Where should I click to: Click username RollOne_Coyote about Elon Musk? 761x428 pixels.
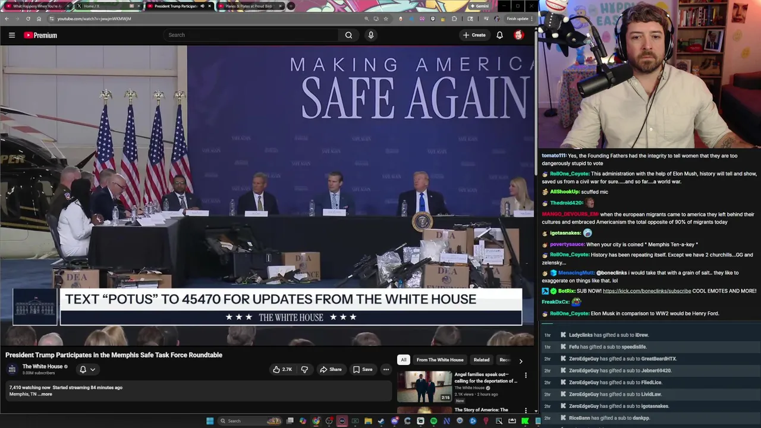(x=570, y=313)
